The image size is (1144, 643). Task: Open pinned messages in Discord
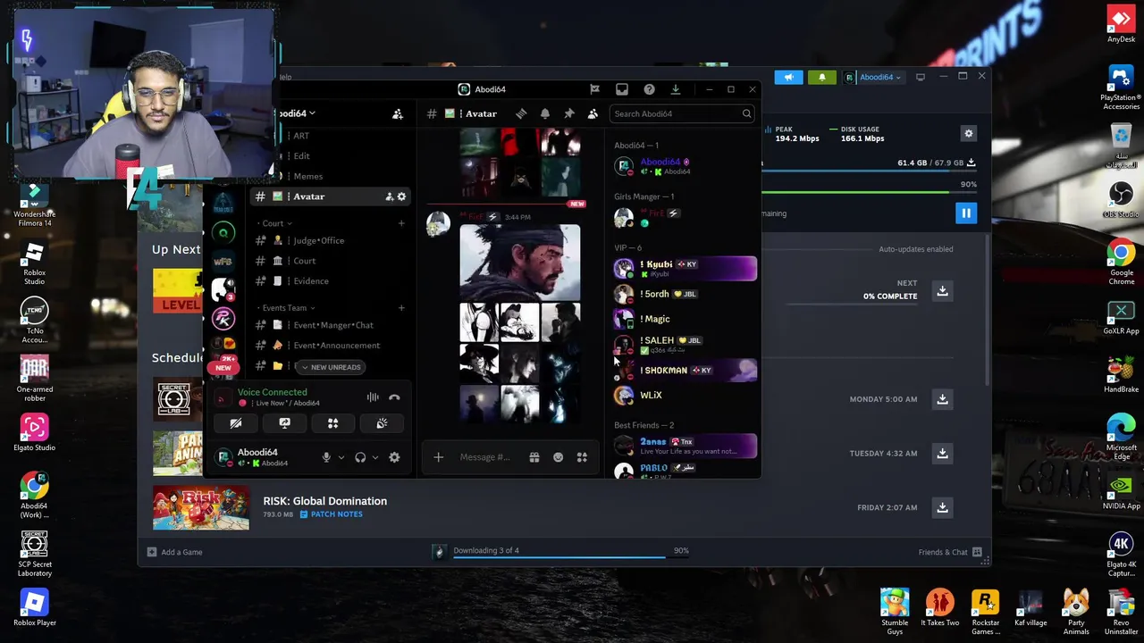[x=568, y=113]
